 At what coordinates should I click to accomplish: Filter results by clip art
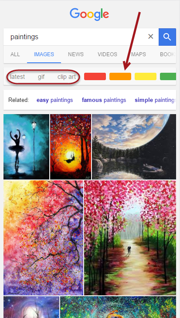pos(67,77)
